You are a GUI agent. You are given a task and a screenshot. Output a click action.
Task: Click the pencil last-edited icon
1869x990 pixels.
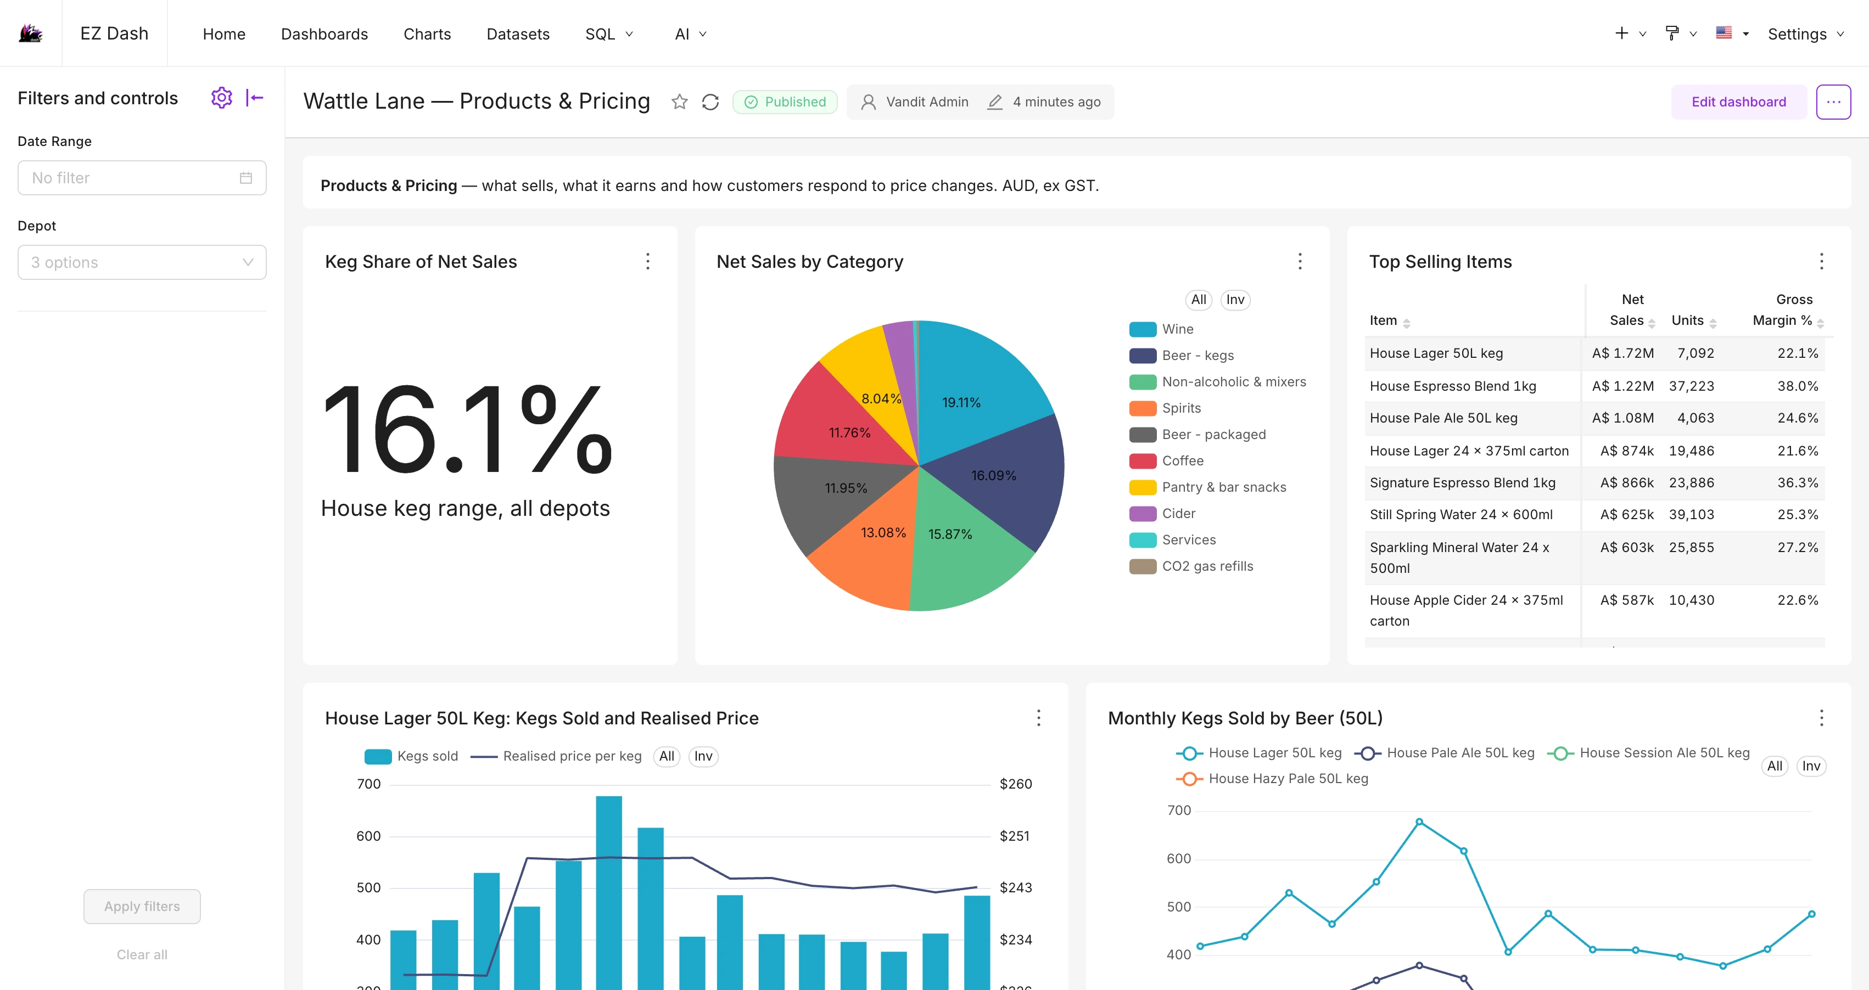click(x=995, y=102)
